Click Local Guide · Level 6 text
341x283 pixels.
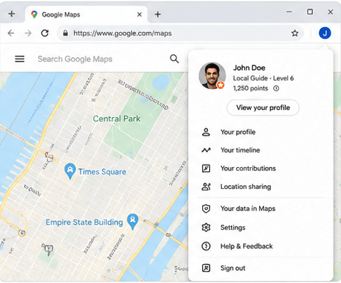pos(264,78)
